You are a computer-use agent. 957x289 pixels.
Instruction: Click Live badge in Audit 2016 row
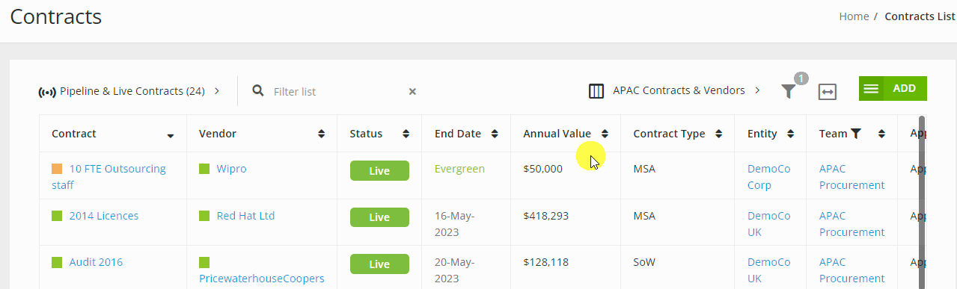click(x=379, y=264)
